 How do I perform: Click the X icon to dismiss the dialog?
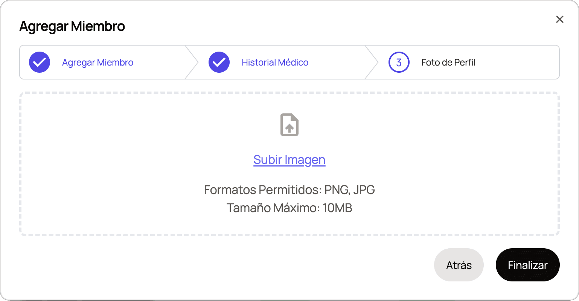pyautogui.click(x=560, y=19)
